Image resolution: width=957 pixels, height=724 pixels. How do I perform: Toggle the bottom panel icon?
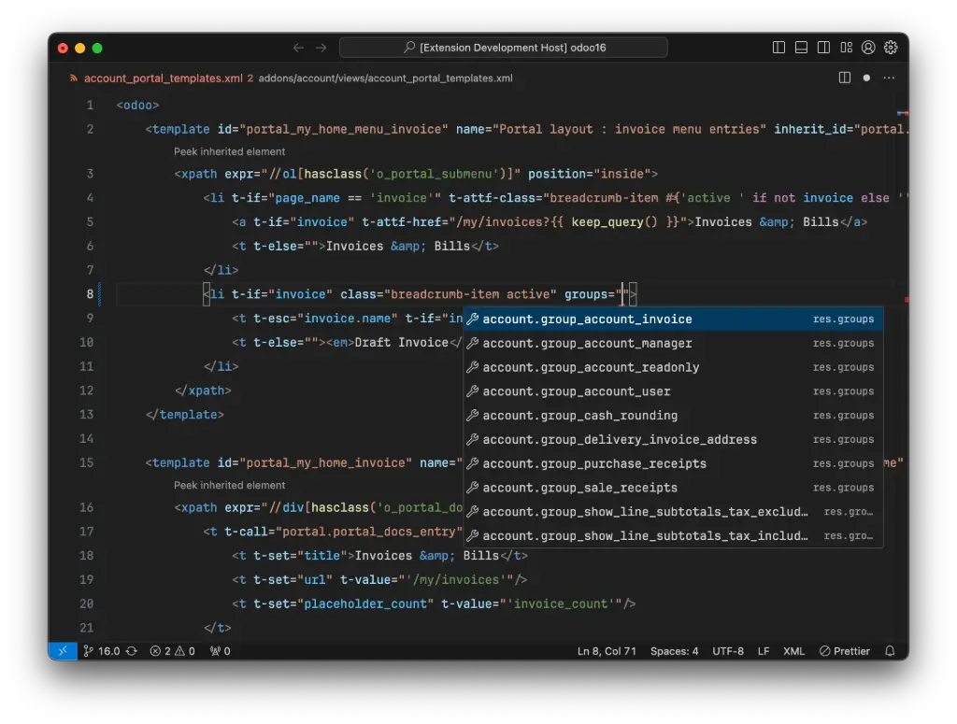click(802, 47)
